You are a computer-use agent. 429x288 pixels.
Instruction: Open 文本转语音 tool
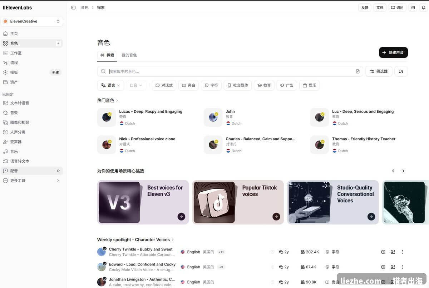31,103
